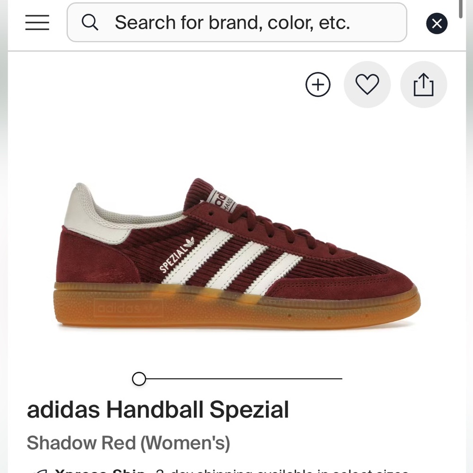The height and width of the screenshot is (473, 473).
Task: Select the first image carousel dot
Action: pos(139,379)
